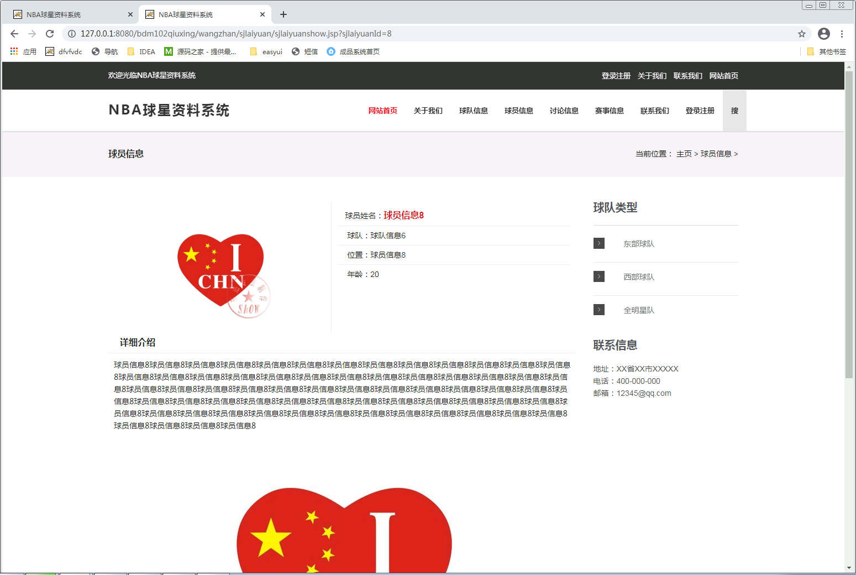The width and height of the screenshot is (856, 575).
Task: Click 登录注册 in the top dark bar
Action: [616, 76]
